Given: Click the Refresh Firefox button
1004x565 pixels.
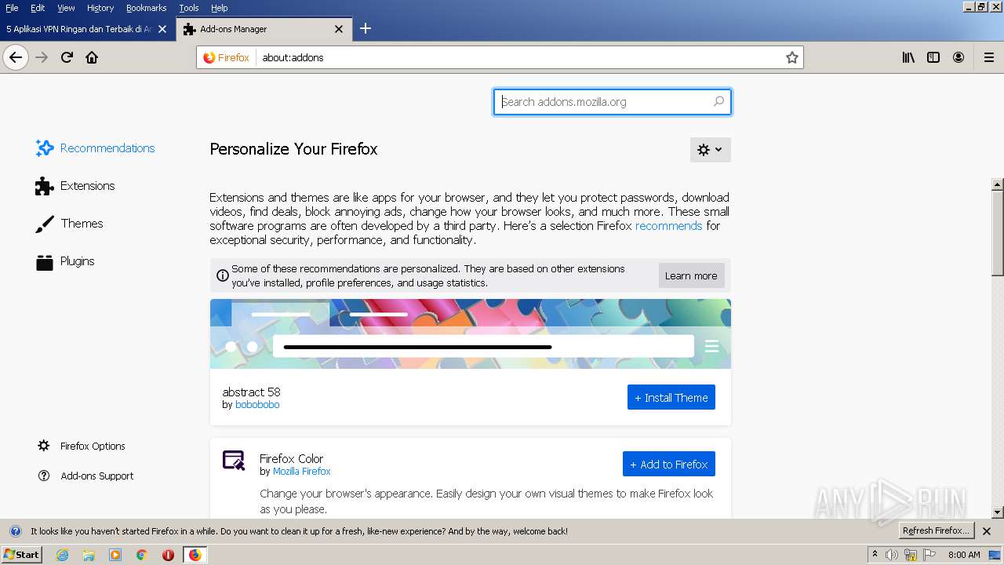Looking at the screenshot, I should tap(937, 531).
